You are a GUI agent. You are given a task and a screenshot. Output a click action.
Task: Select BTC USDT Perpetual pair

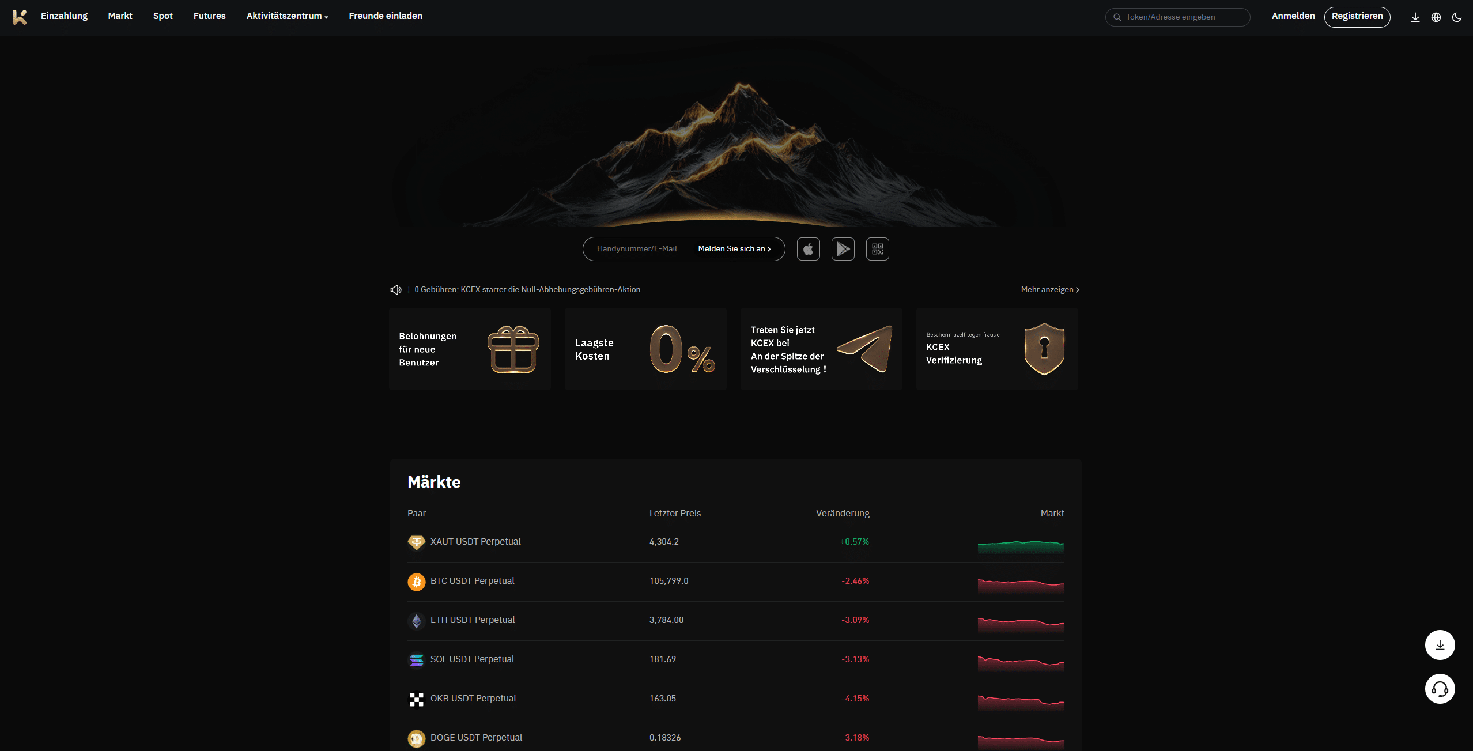point(472,581)
